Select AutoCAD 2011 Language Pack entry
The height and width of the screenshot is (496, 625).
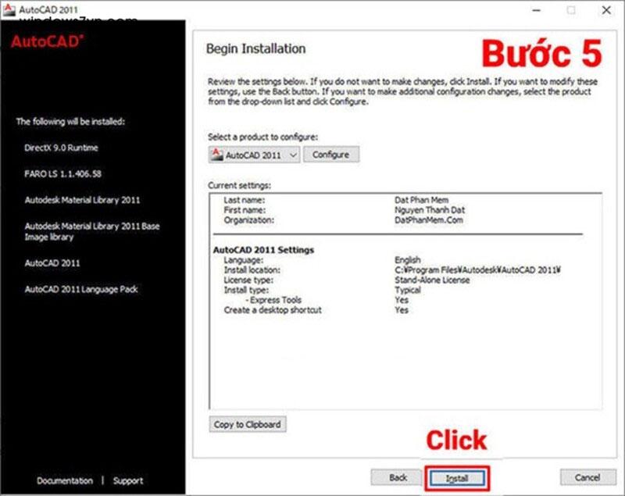click(x=80, y=289)
